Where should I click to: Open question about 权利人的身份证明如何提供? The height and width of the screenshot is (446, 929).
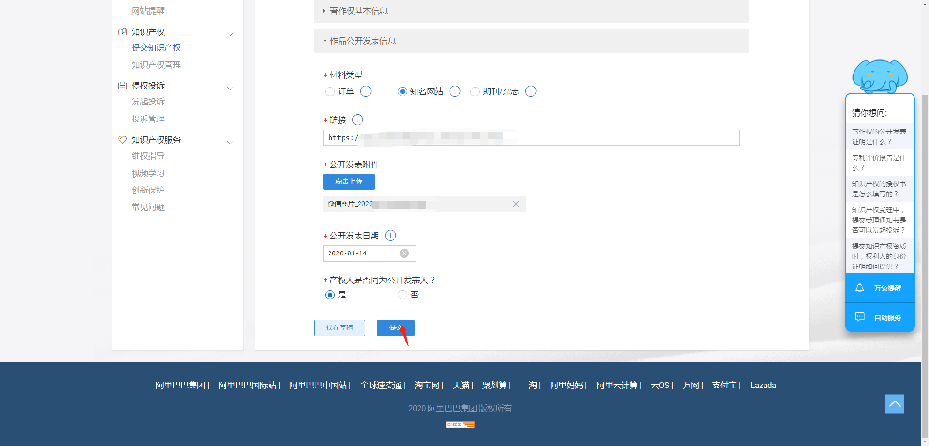pyautogui.click(x=880, y=256)
